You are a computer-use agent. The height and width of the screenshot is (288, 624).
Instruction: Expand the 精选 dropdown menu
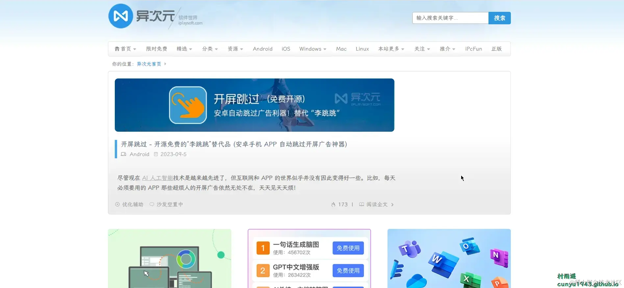tap(184, 49)
